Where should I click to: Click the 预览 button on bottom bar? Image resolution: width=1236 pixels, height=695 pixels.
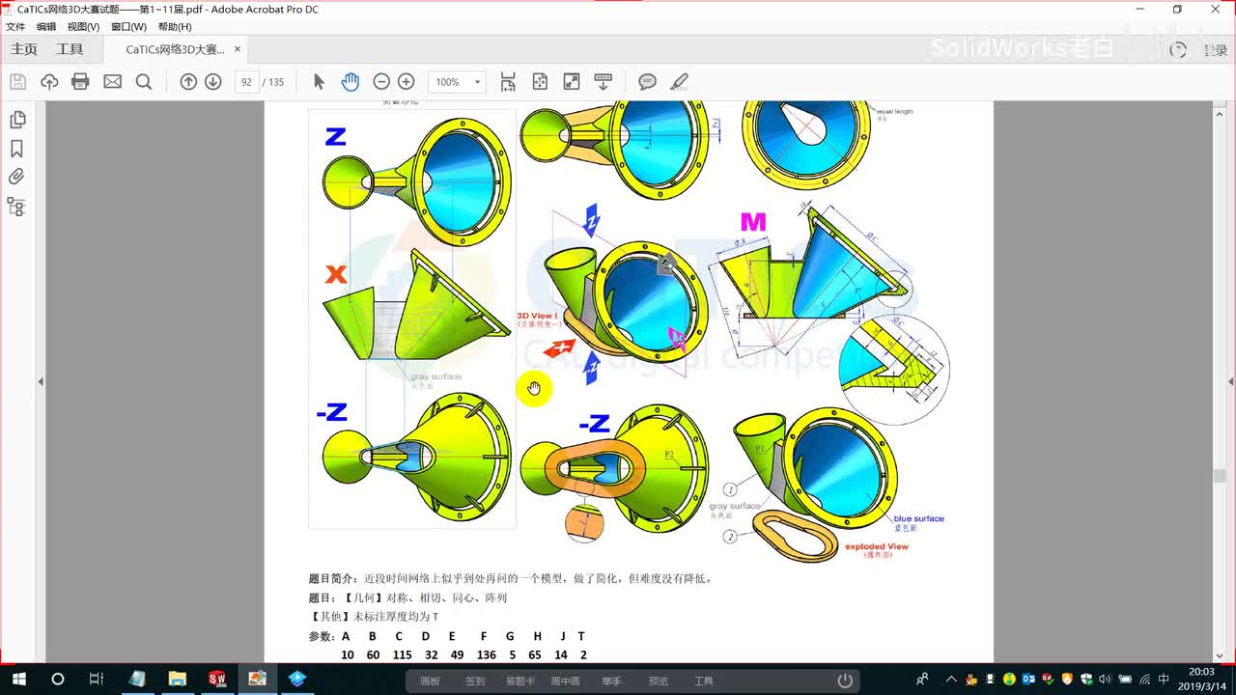pos(659,681)
